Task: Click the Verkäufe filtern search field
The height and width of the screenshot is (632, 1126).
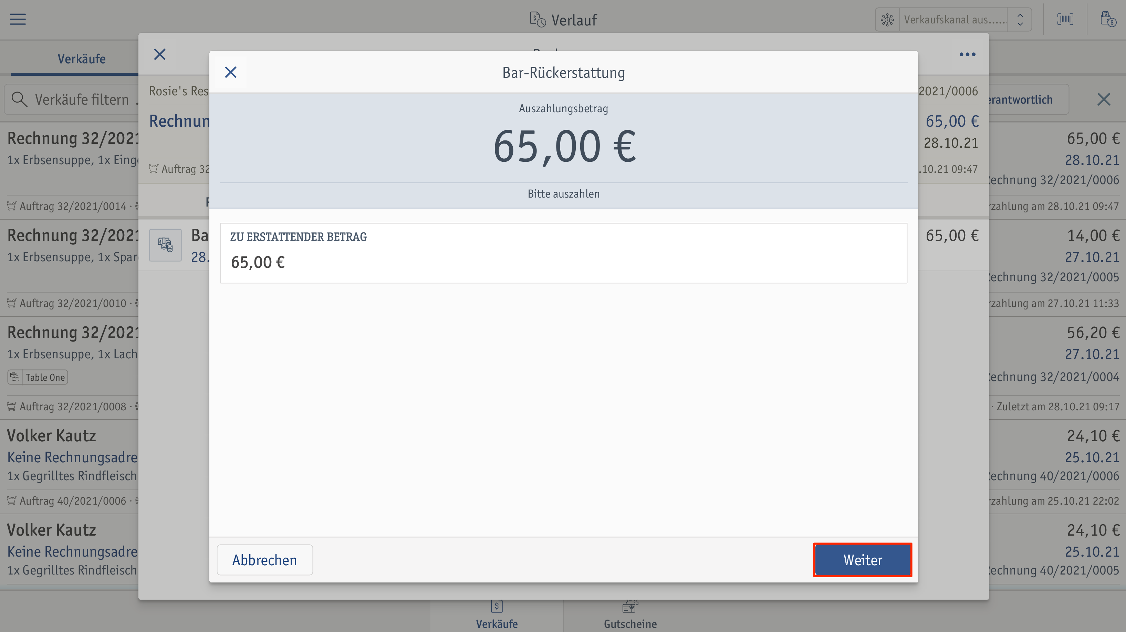Action: [x=72, y=99]
